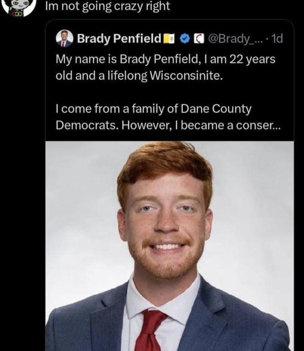Click the yellow-white flag emoji icon
This screenshot has height=351, width=304.
click(169, 38)
